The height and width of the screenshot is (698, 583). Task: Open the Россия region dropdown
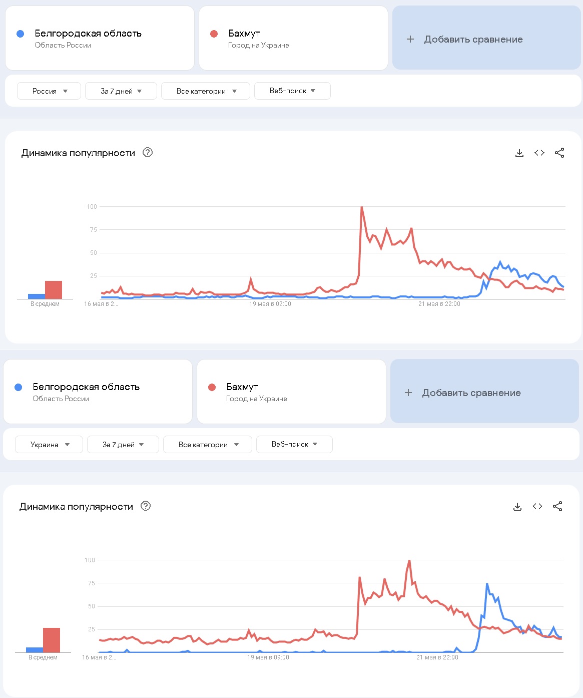[x=49, y=91]
